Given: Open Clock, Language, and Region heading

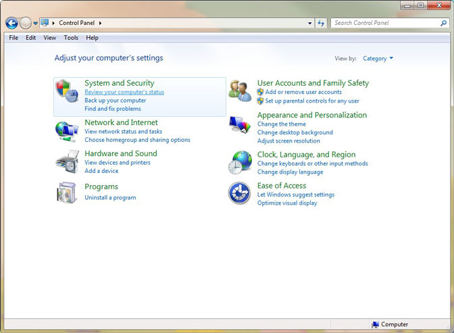Looking at the screenshot, I should tap(306, 155).
